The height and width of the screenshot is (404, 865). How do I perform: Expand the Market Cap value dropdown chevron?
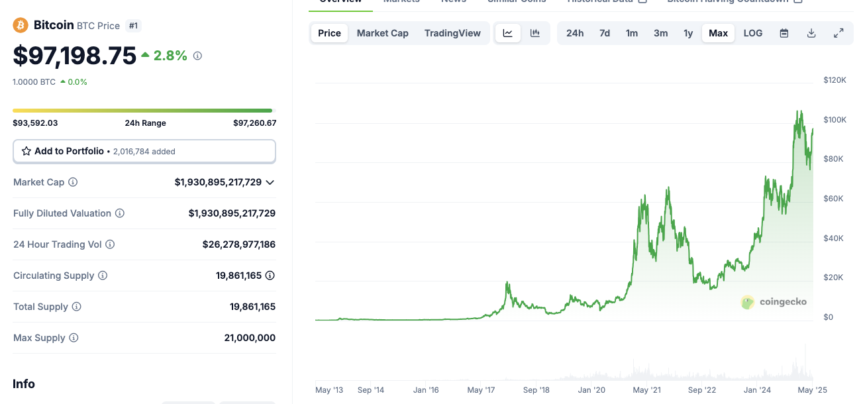click(x=270, y=182)
